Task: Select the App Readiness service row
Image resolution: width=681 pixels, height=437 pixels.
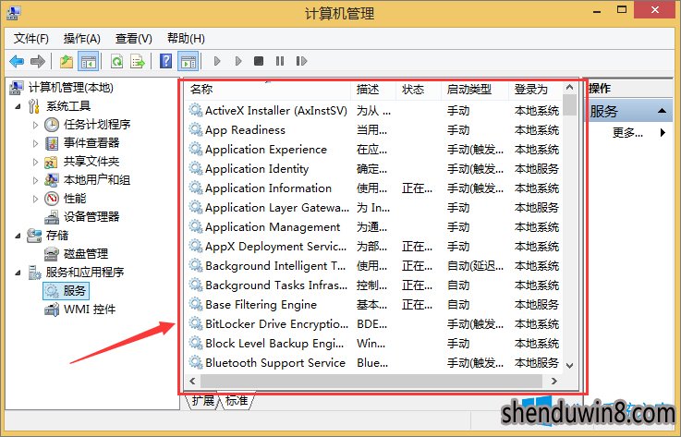Action: (x=373, y=130)
